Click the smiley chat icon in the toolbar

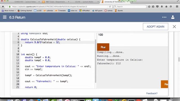pos(171,6)
